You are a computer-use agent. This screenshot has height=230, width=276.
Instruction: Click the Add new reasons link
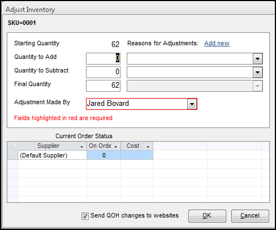(217, 43)
